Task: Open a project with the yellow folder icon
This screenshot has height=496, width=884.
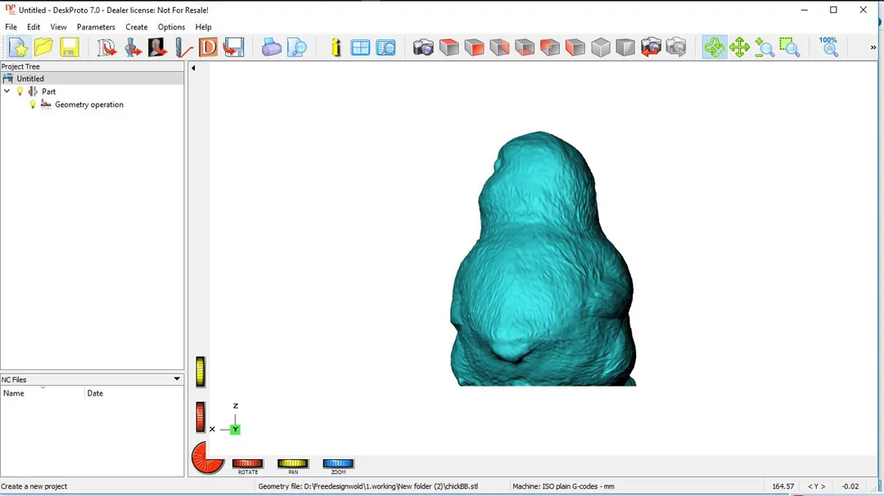Action: tap(43, 47)
